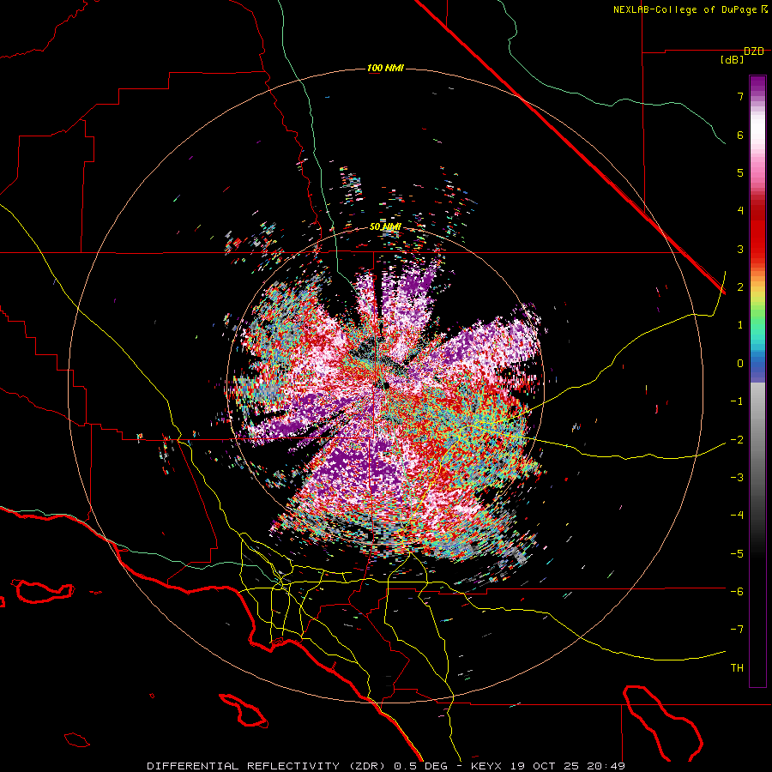Image resolution: width=772 pixels, height=772 pixels.
Task: Click the -3 value on the color scale
Action: [737, 478]
